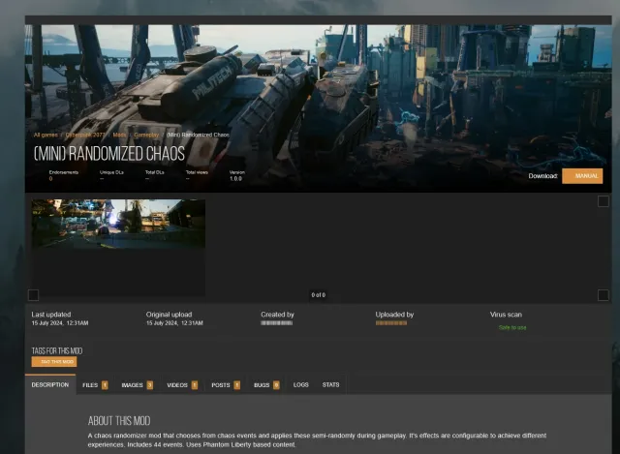Screen dimensions: 620x454
Task: Open the Created by author name
Action: [x=276, y=323]
